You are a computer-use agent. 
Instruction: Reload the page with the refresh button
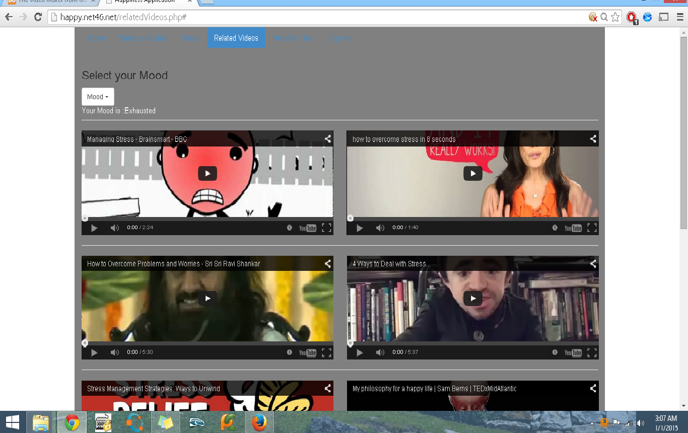(38, 17)
